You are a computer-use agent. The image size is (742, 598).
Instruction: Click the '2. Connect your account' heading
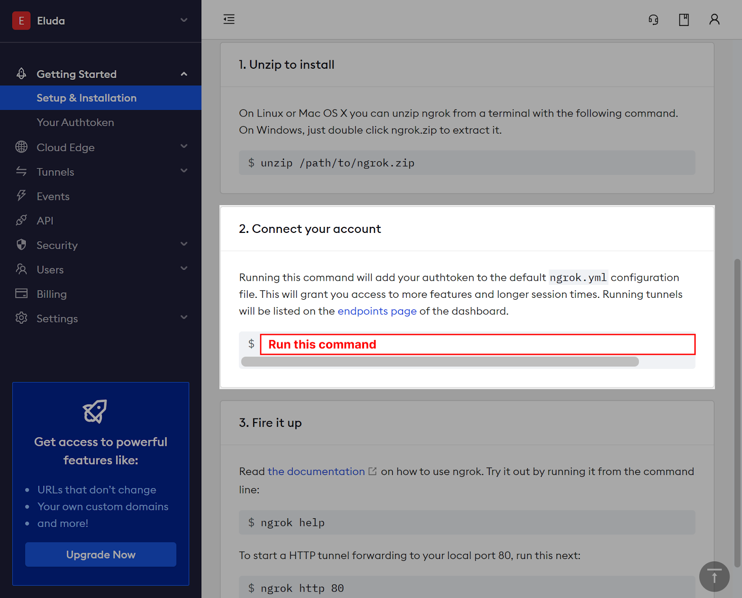coord(310,229)
